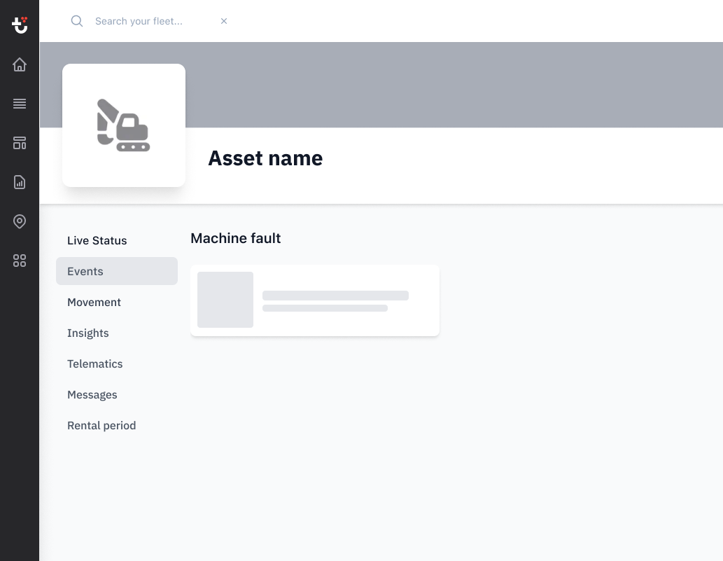Navigate to the Telematics section

[95, 363]
